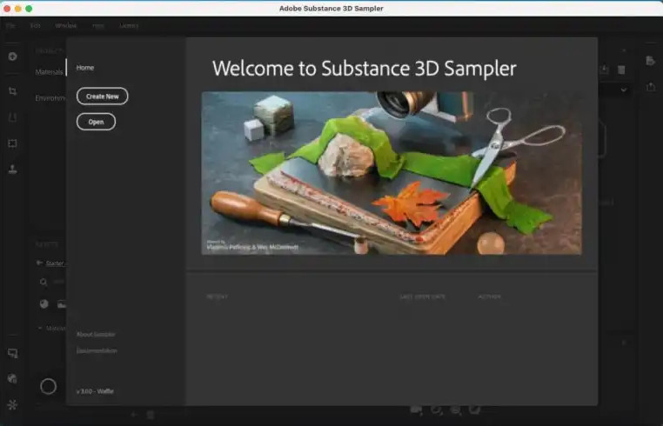Viewport: 663px width, 426px height.
Task: Select the tiling frame tool icon
Action: point(13,143)
